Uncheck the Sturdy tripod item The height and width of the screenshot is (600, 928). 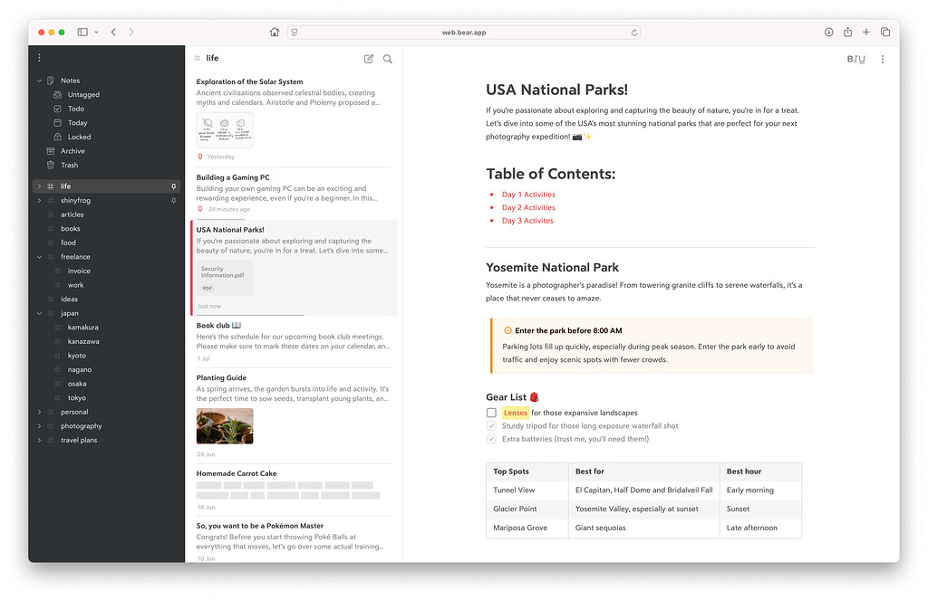(491, 427)
